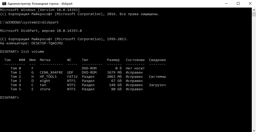Minimize the command prompt window
The image size is (256, 132).
tap(226, 3)
